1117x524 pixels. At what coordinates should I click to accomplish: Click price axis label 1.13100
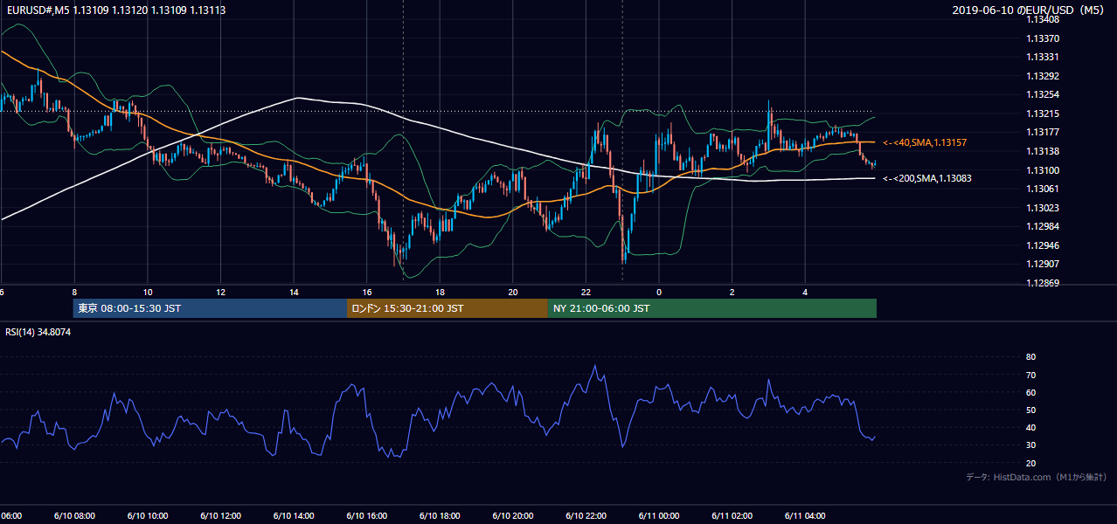pyautogui.click(x=1042, y=170)
